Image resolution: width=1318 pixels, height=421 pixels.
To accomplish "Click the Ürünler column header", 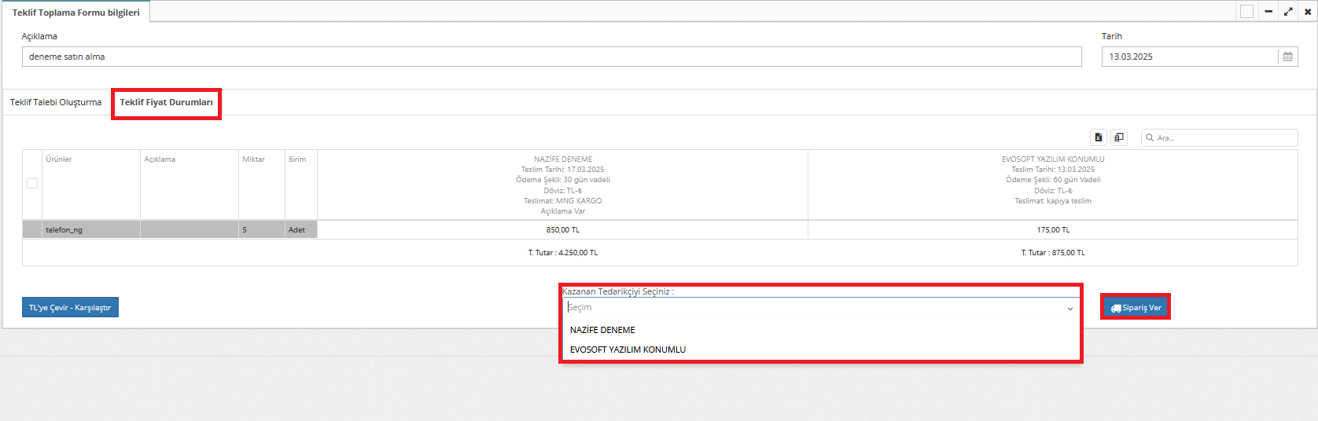I will pos(59,159).
